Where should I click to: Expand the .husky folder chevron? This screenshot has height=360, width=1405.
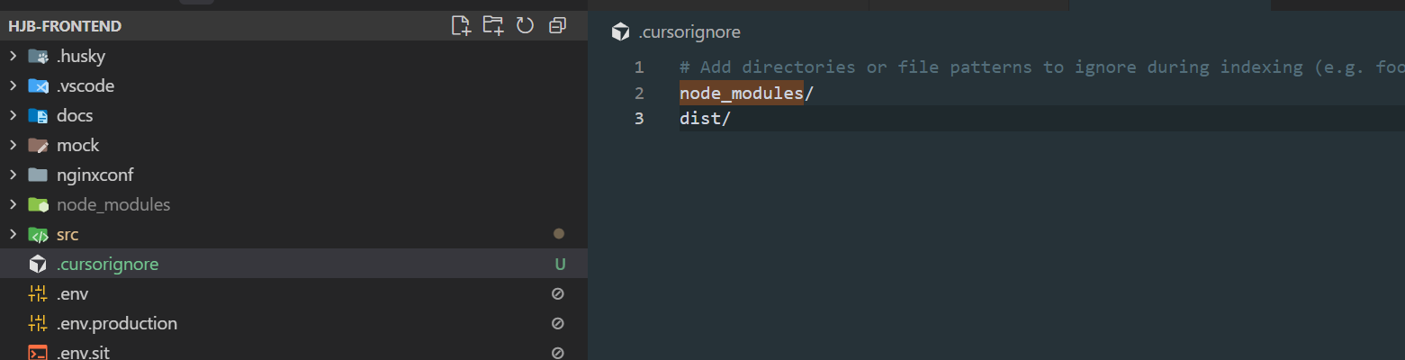13,57
